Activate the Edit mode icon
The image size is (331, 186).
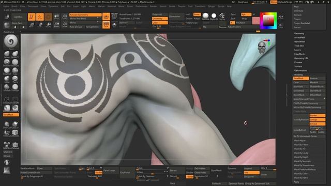click(x=32, y=17)
